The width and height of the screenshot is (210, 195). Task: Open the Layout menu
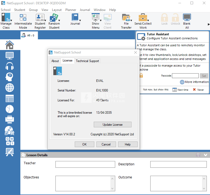coord(57,10)
